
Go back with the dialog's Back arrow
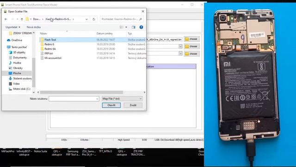(x=6, y=19)
